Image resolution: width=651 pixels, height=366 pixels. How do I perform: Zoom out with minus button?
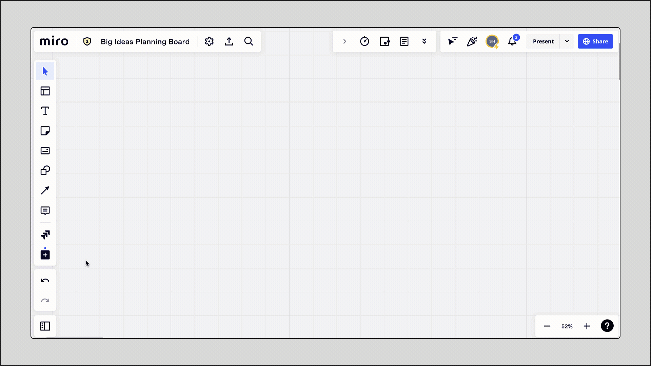point(547,326)
